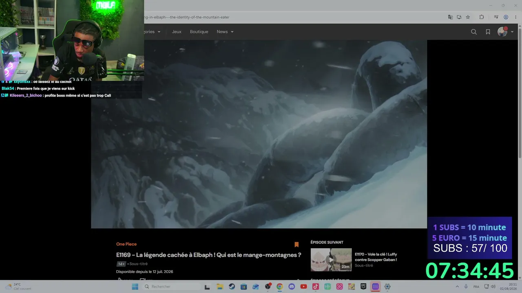Click the video player area
The image size is (522, 293).
[x=259, y=134]
